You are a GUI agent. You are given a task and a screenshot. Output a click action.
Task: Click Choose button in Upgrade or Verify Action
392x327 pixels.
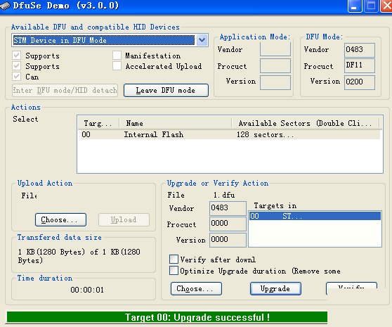tap(196, 289)
